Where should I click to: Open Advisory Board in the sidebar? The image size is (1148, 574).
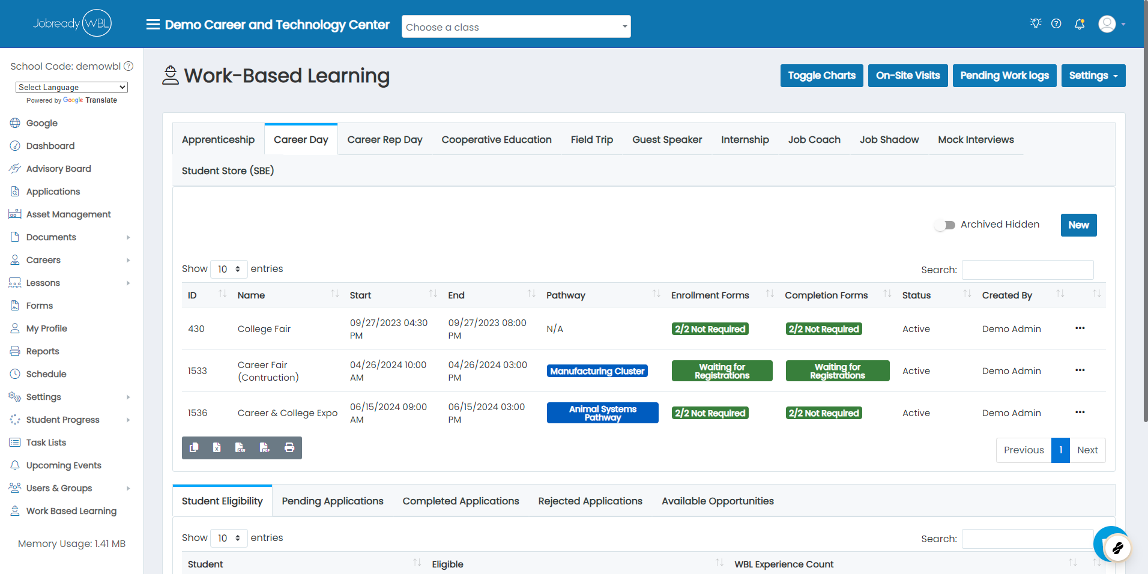click(58, 169)
